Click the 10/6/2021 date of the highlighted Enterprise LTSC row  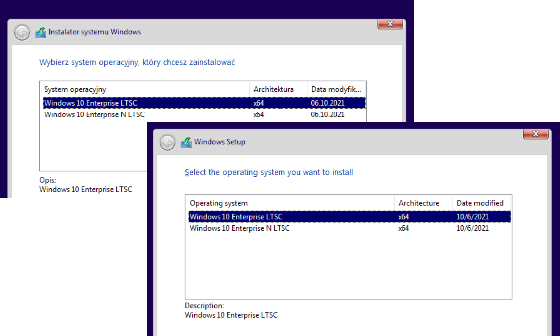click(x=472, y=216)
